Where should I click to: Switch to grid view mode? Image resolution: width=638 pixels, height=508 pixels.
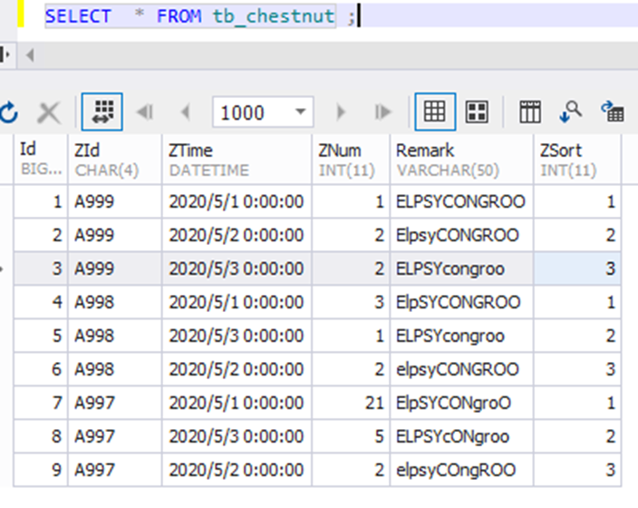coord(435,112)
